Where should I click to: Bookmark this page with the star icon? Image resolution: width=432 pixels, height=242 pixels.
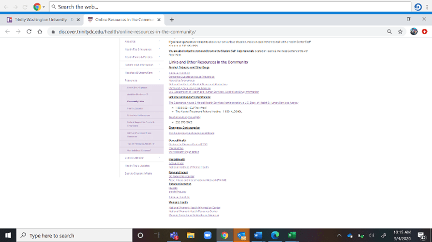401,32
